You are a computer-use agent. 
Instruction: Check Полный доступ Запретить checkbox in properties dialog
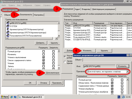pyautogui.click(x=54, y=51)
